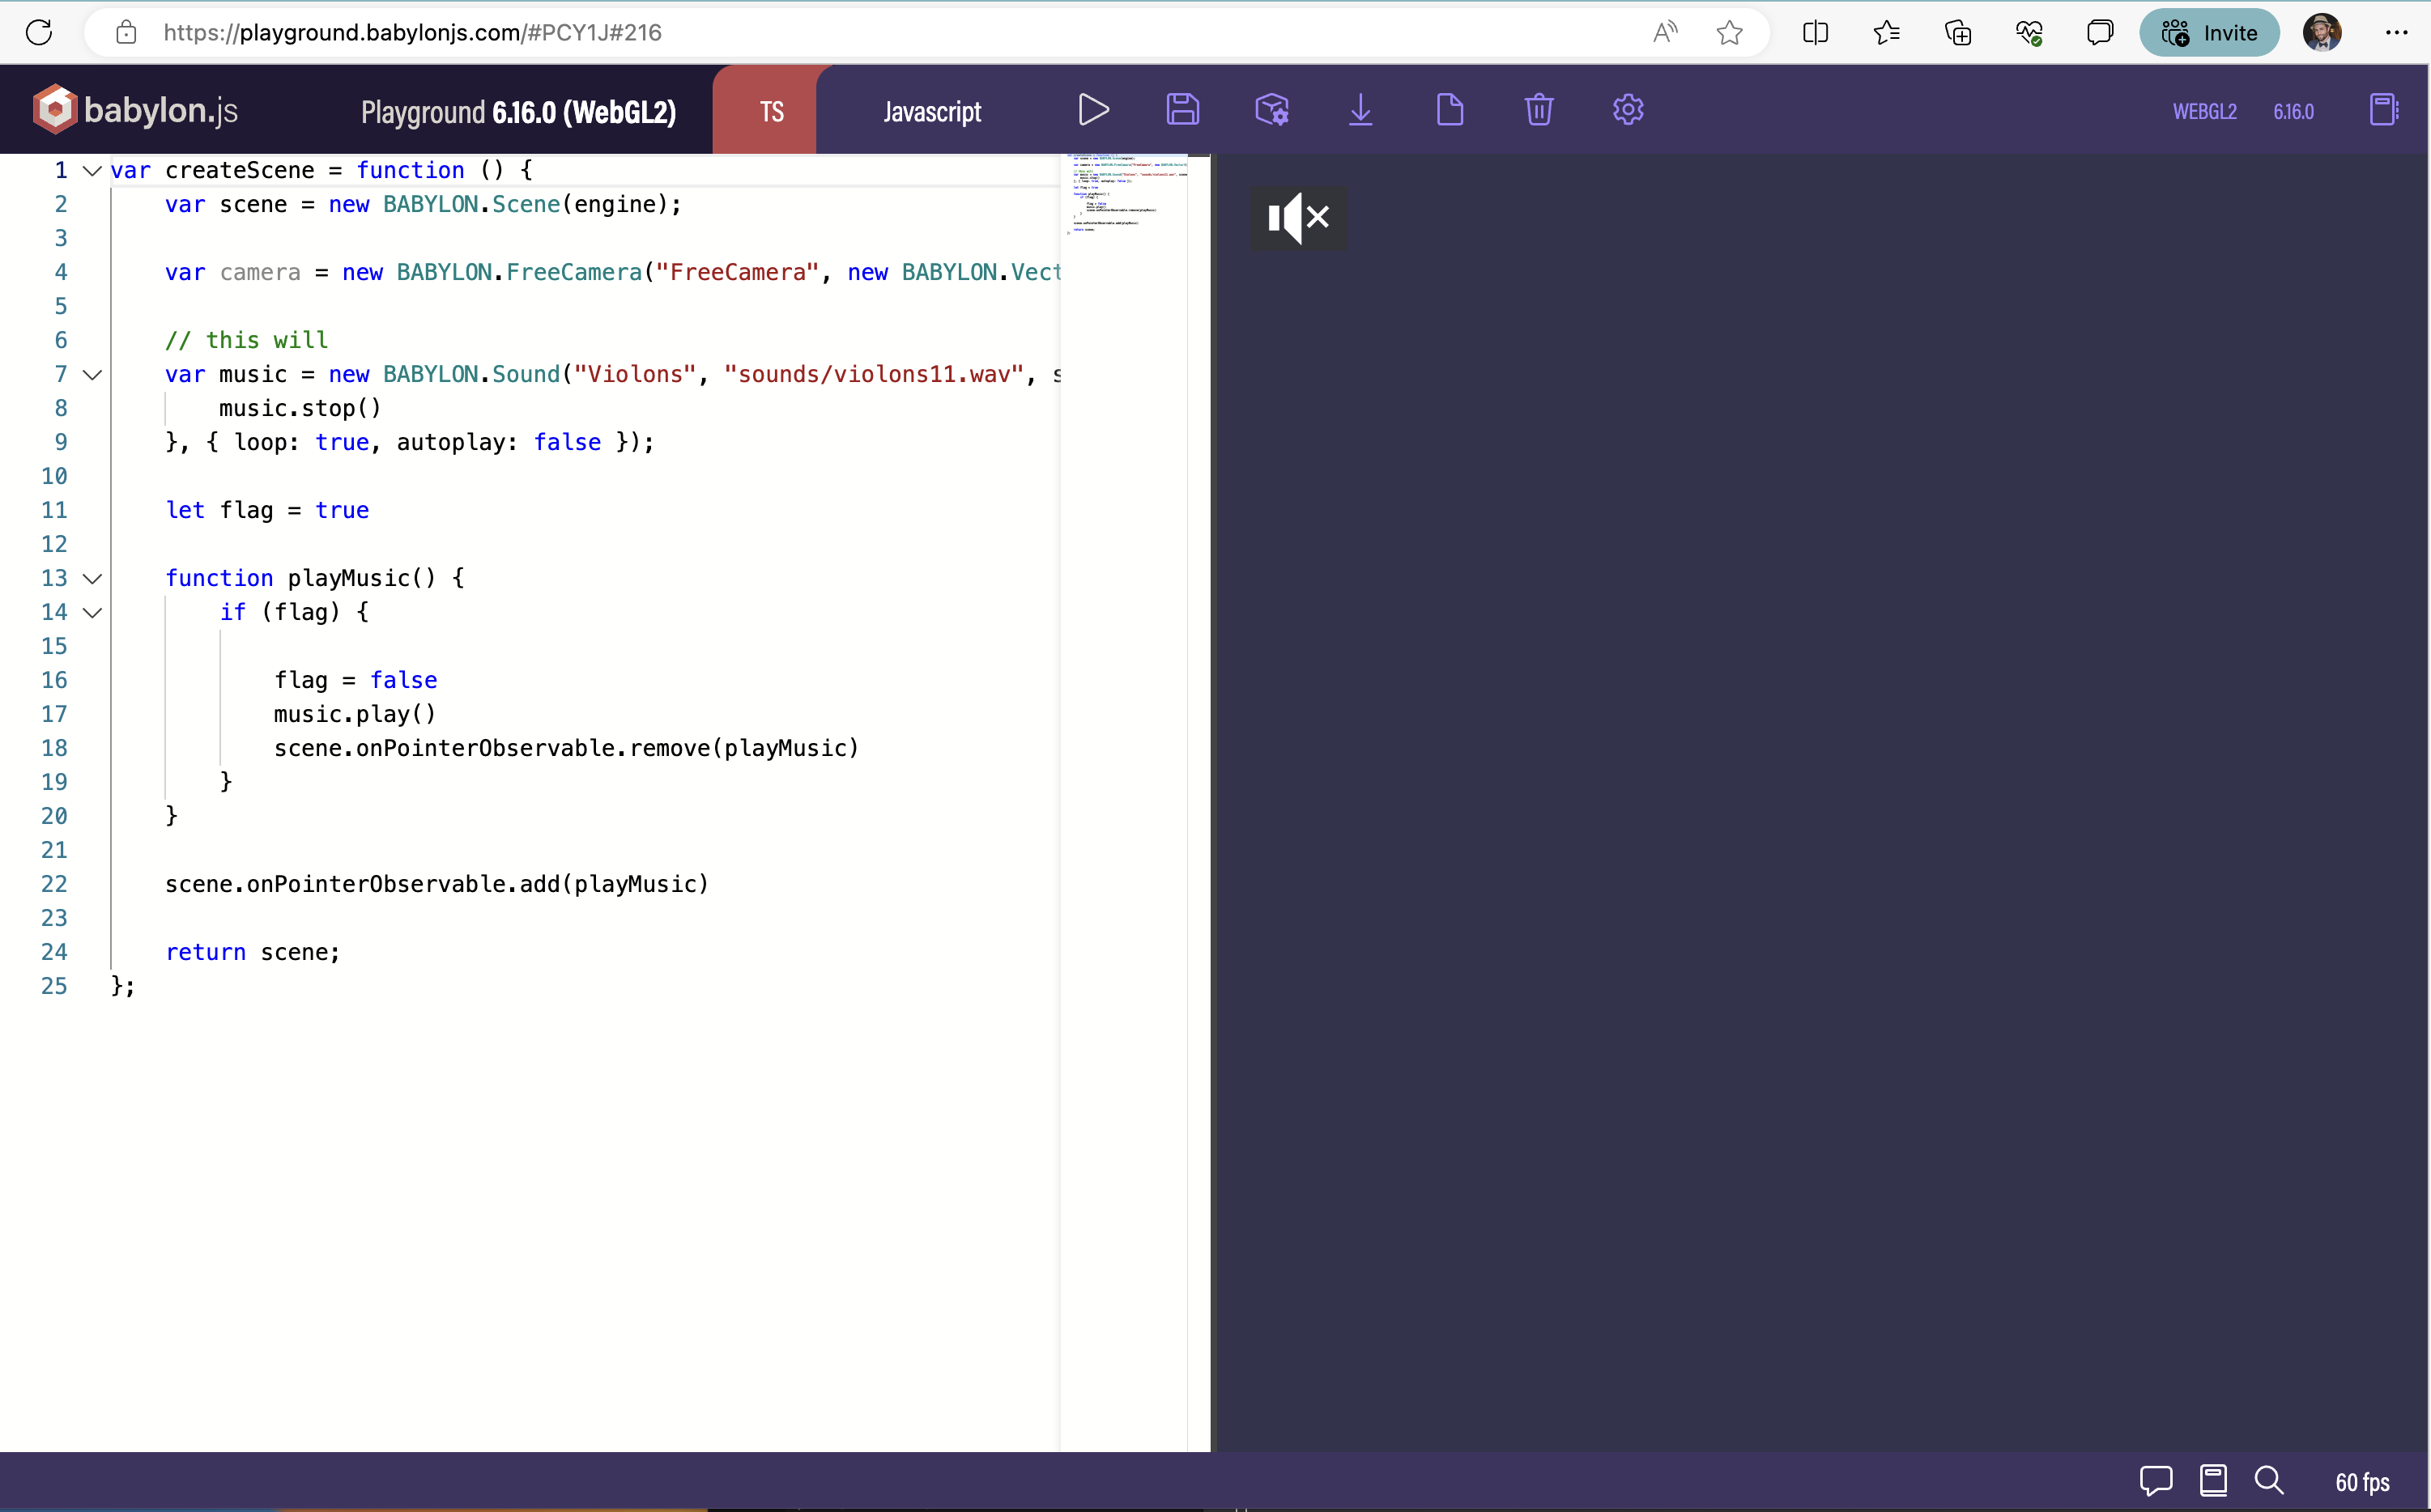This screenshot has height=1512, width=2431.
Task: Collapse the createScene function on line 1
Action: (x=92, y=171)
